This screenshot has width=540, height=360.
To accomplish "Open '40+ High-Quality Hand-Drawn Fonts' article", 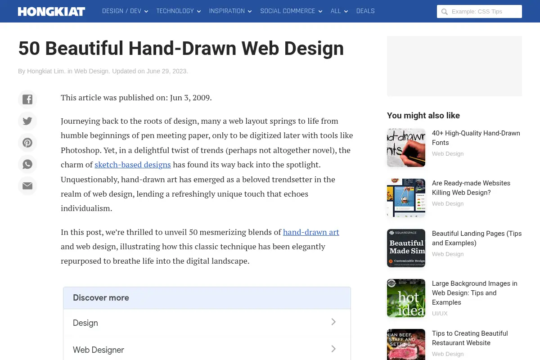I will pos(476,138).
